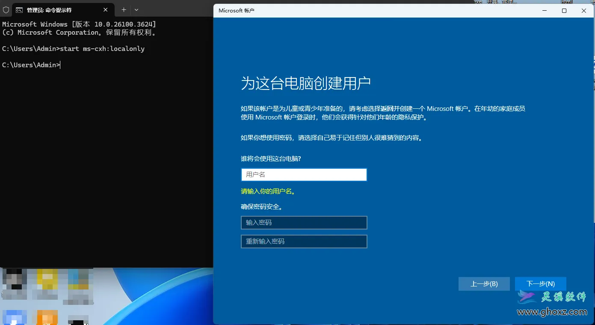Screen dimensions: 595x325
Task: Click the Microsoft Windows version line
Action: 79,24
